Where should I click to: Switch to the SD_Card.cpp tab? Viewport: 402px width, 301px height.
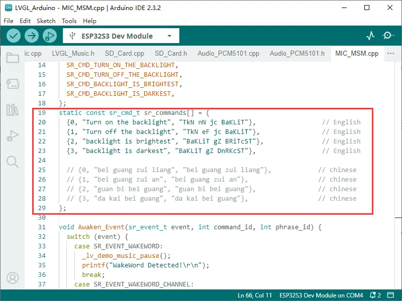(124, 54)
